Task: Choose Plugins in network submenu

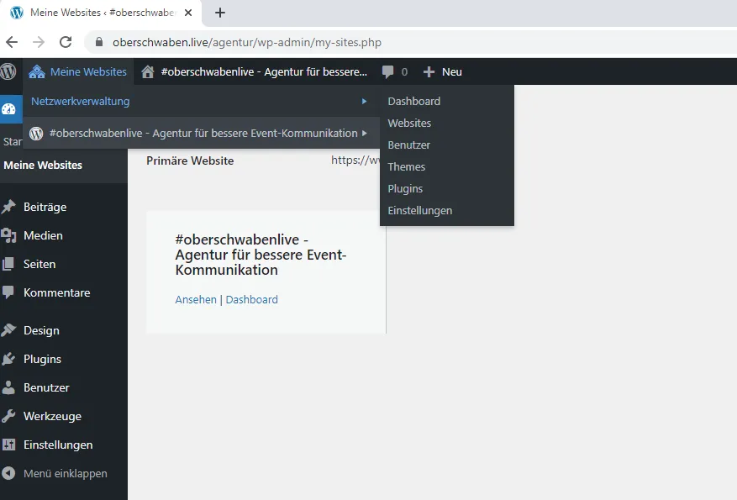Action: [x=405, y=188]
